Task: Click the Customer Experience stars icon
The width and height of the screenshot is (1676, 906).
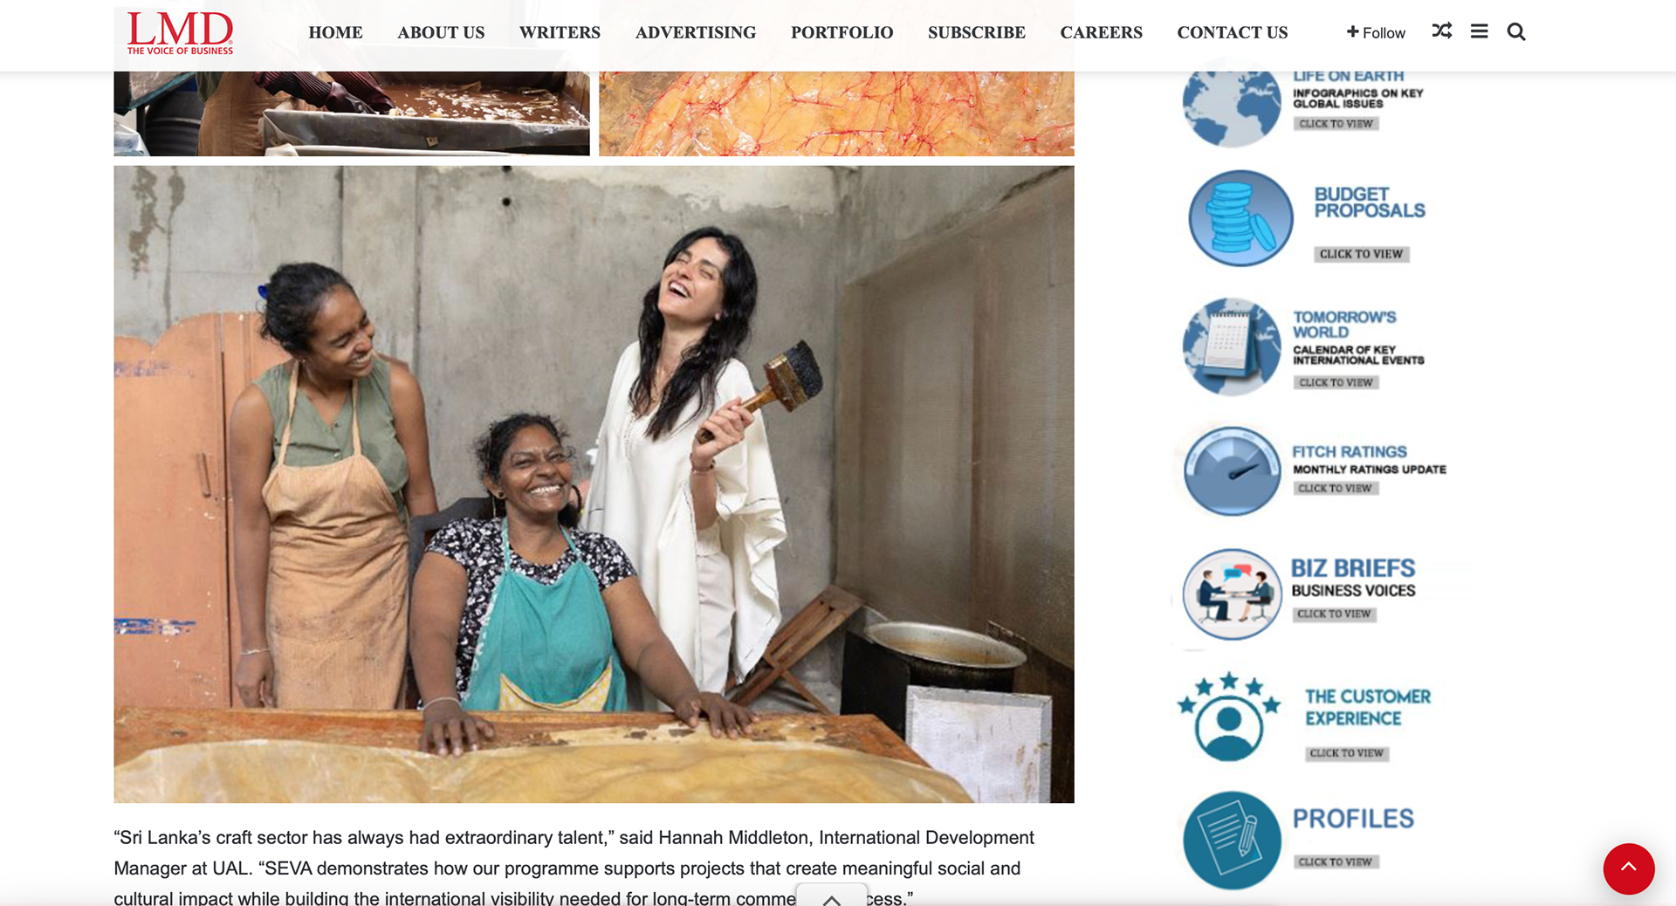Action: (1229, 717)
